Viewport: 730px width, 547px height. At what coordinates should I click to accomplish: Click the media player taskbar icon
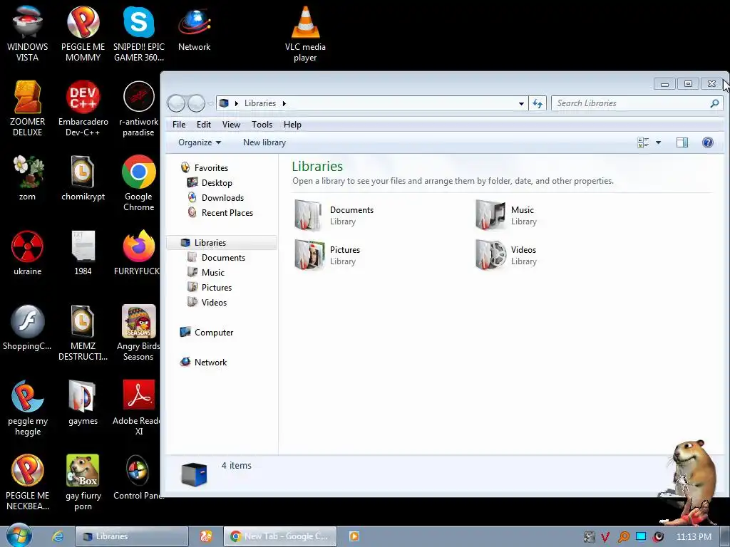coord(354,536)
